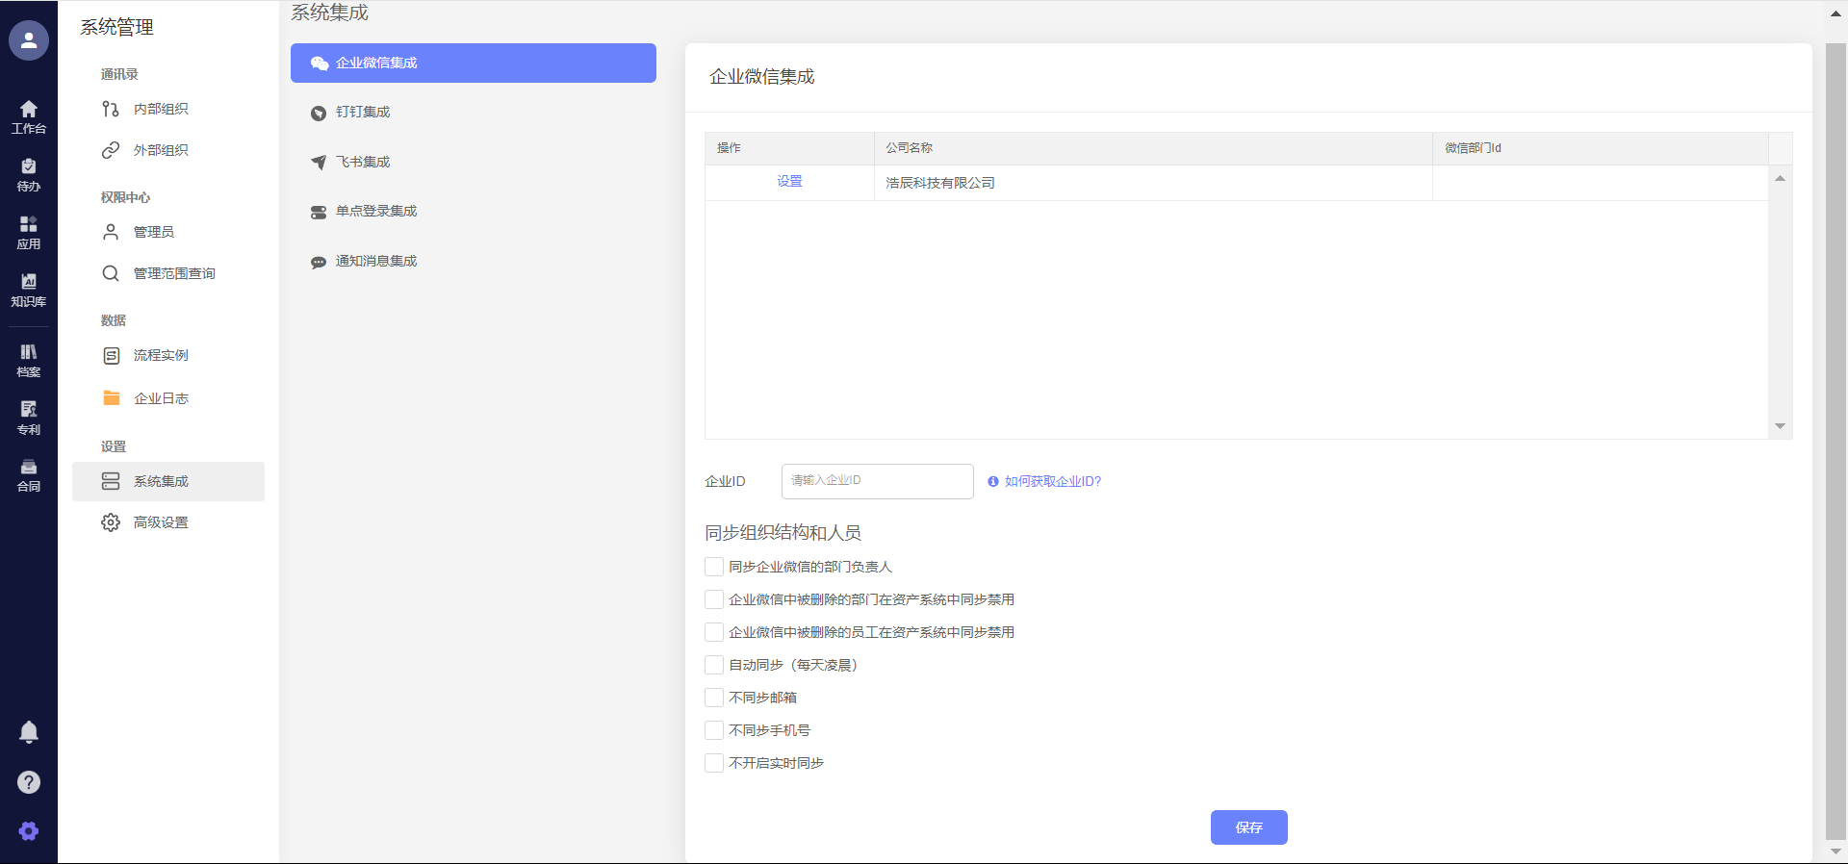Select the 钉钉集成 tab
Viewport: 1848px width, 864px height.
[x=363, y=113]
